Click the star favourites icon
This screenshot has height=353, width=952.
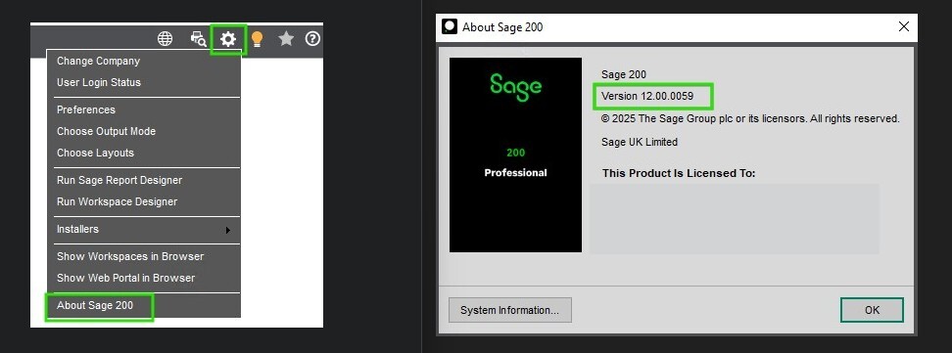[286, 39]
